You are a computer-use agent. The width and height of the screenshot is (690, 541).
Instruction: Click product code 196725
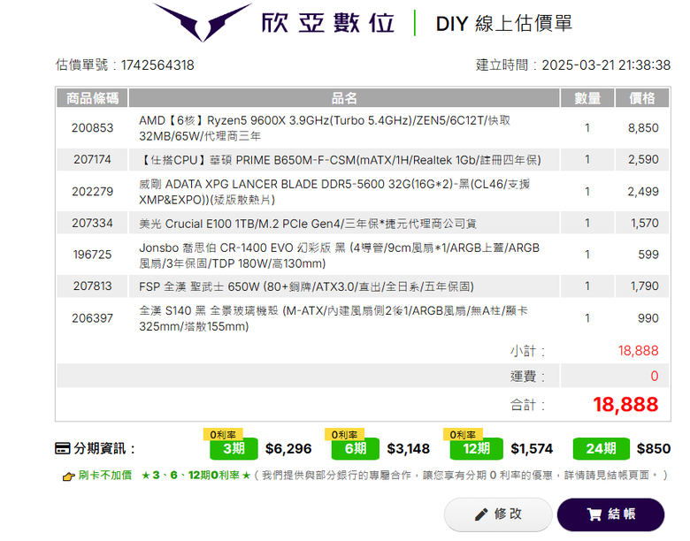[x=92, y=255]
